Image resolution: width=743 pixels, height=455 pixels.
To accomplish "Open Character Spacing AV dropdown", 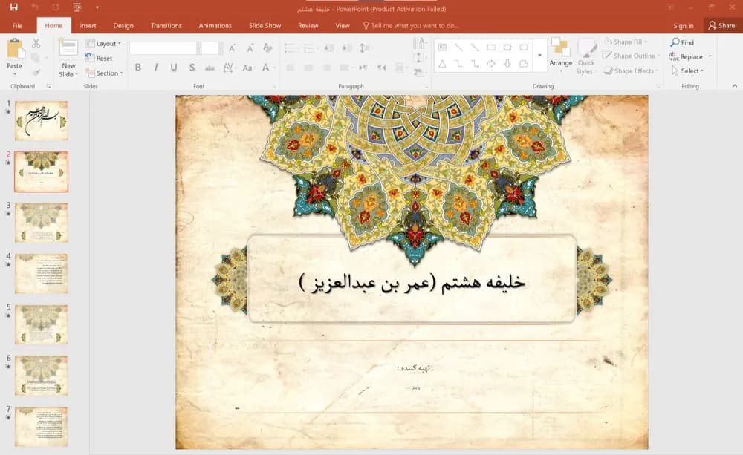I will pos(229,68).
